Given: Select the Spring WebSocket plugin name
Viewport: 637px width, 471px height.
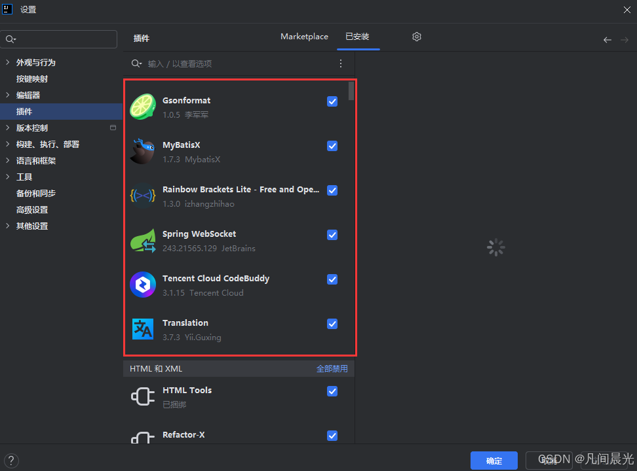Looking at the screenshot, I should pyautogui.click(x=199, y=234).
